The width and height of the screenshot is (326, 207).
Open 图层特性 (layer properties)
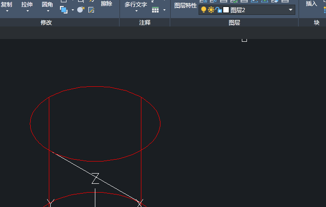[186, 6]
